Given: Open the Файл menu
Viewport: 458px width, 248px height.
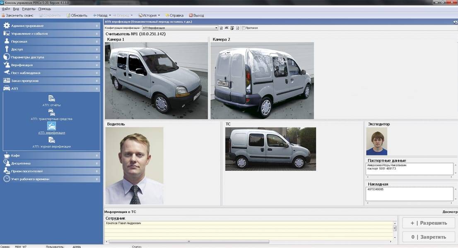Looking at the screenshot, I should (x=6, y=9).
